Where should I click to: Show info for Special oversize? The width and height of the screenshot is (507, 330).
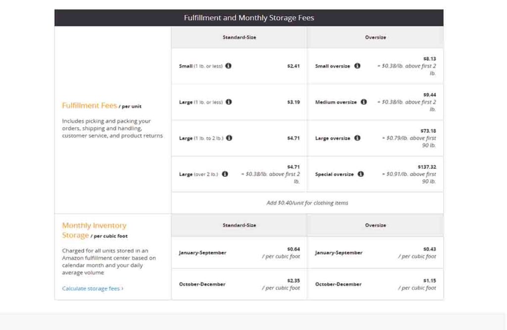(360, 174)
